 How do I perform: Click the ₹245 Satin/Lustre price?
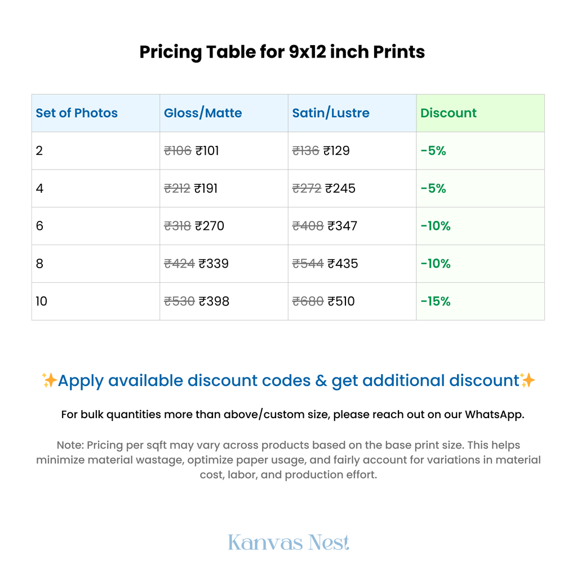pyautogui.click(x=340, y=188)
